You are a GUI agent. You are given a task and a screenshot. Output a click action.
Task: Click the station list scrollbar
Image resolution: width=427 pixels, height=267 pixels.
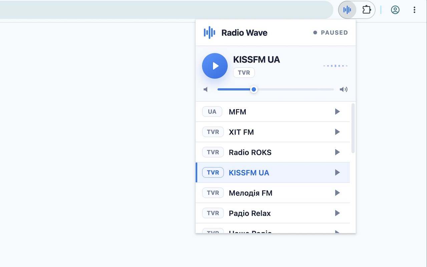click(353, 128)
